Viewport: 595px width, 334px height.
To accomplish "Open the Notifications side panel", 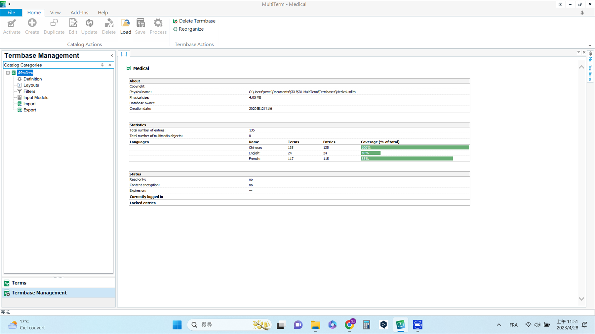I will coord(590,66).
